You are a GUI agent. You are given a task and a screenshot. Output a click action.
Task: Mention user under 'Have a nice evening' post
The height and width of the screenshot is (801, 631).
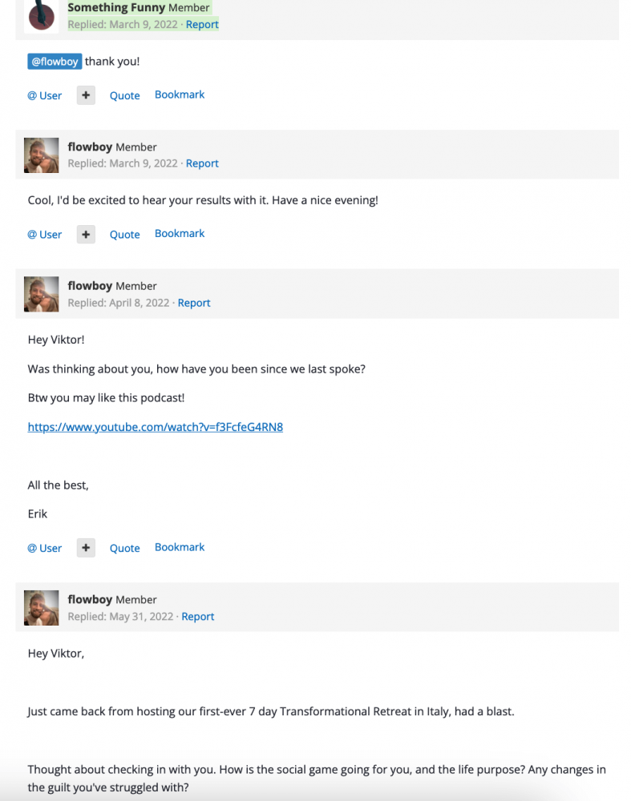tap(44, 235)
